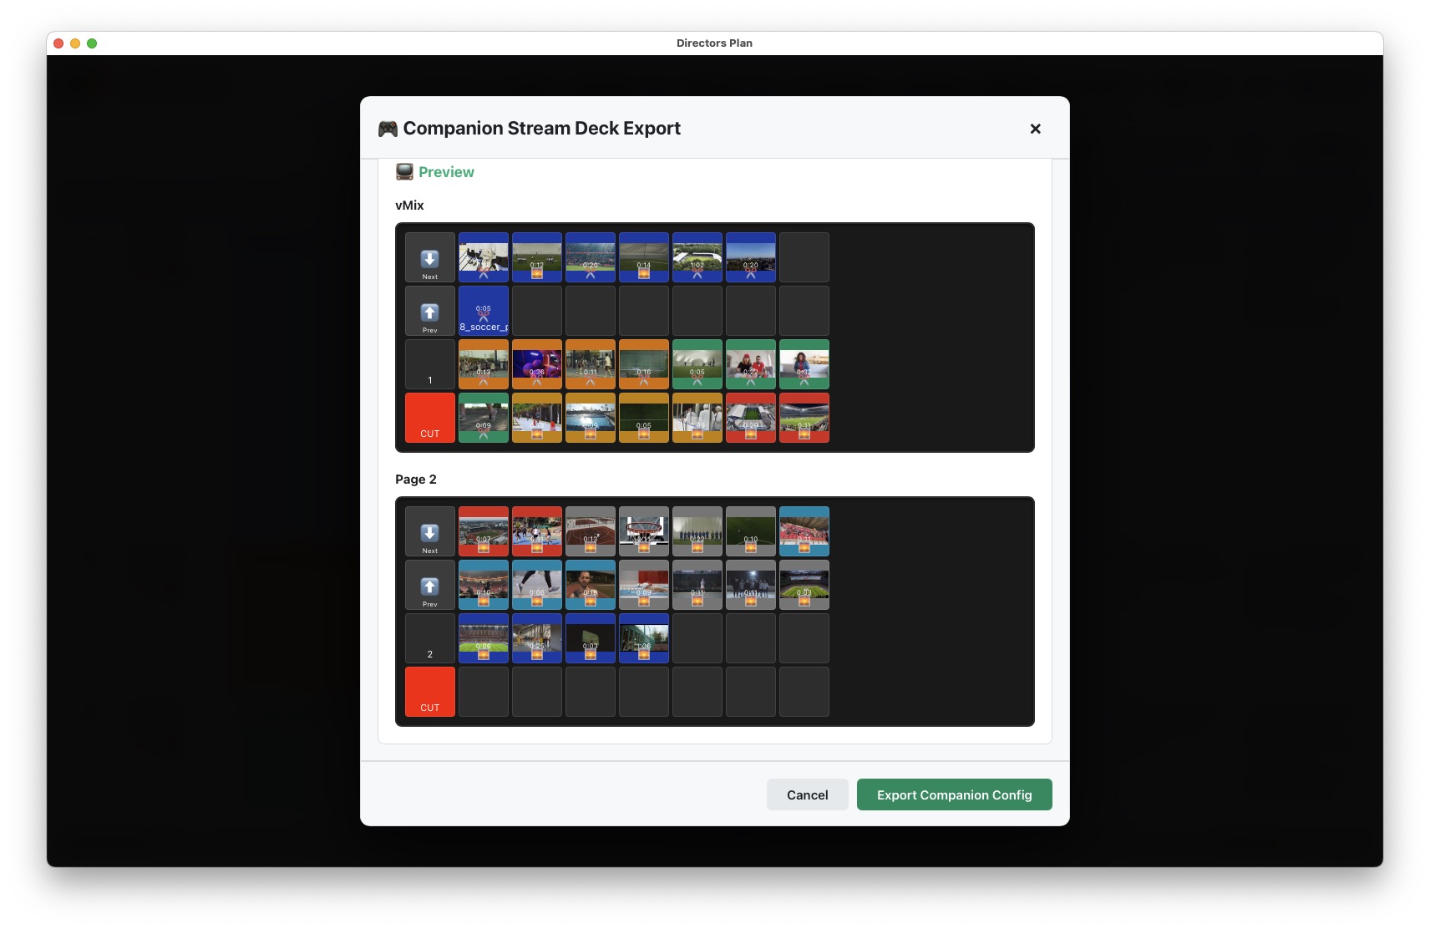1430x929 pixels.
Task: Close the Companion Stream Deck Export dialog
Action: [1035, 129]
